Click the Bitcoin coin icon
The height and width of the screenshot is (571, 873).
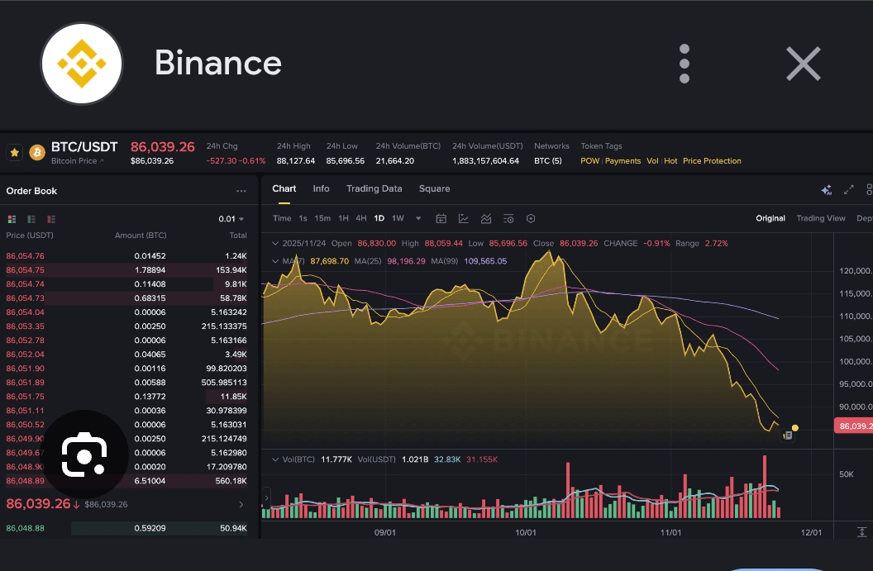[36, 152]
